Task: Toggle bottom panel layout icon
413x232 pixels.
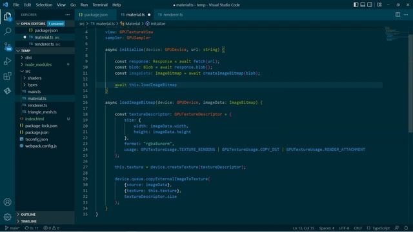Action: [363, 5]
